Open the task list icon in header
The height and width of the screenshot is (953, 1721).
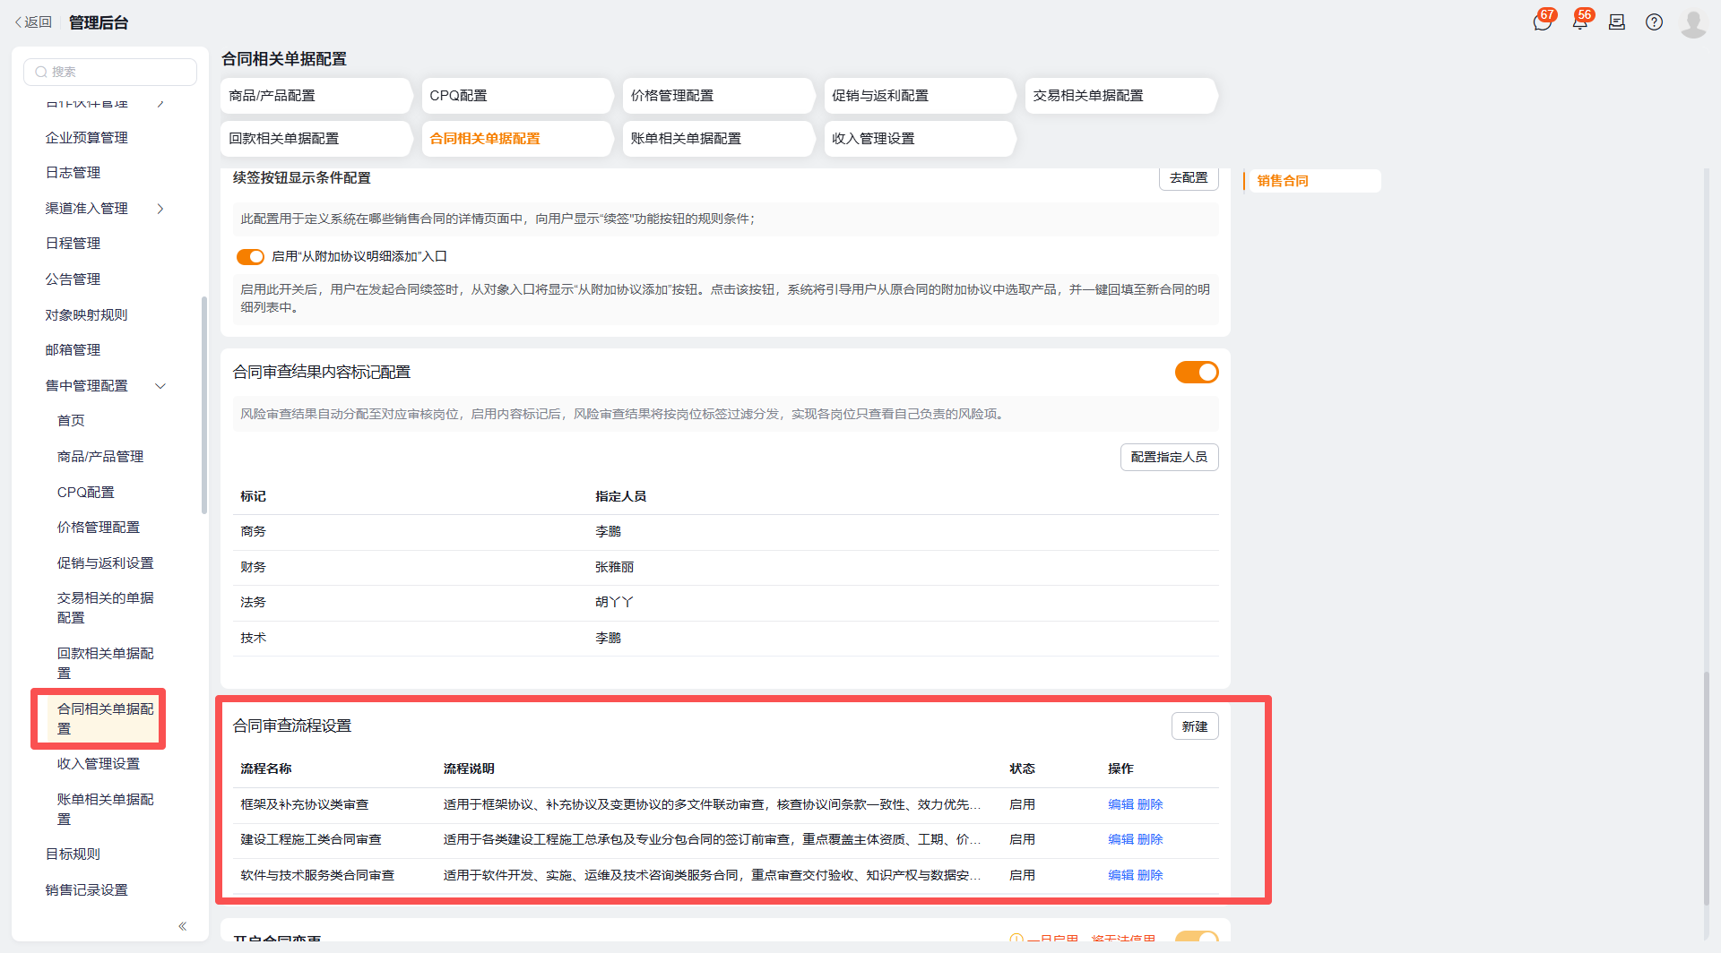pyautogui.click(x=1617, y=22)
